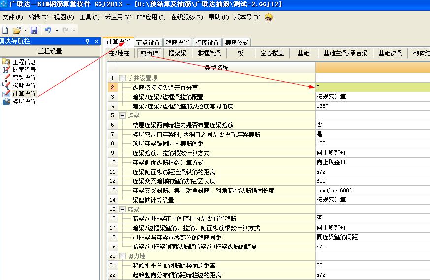Select row 7 楼层双洞口连梁时 setting name
This screenshot has width=430, height=280.
tap(196, 134)
